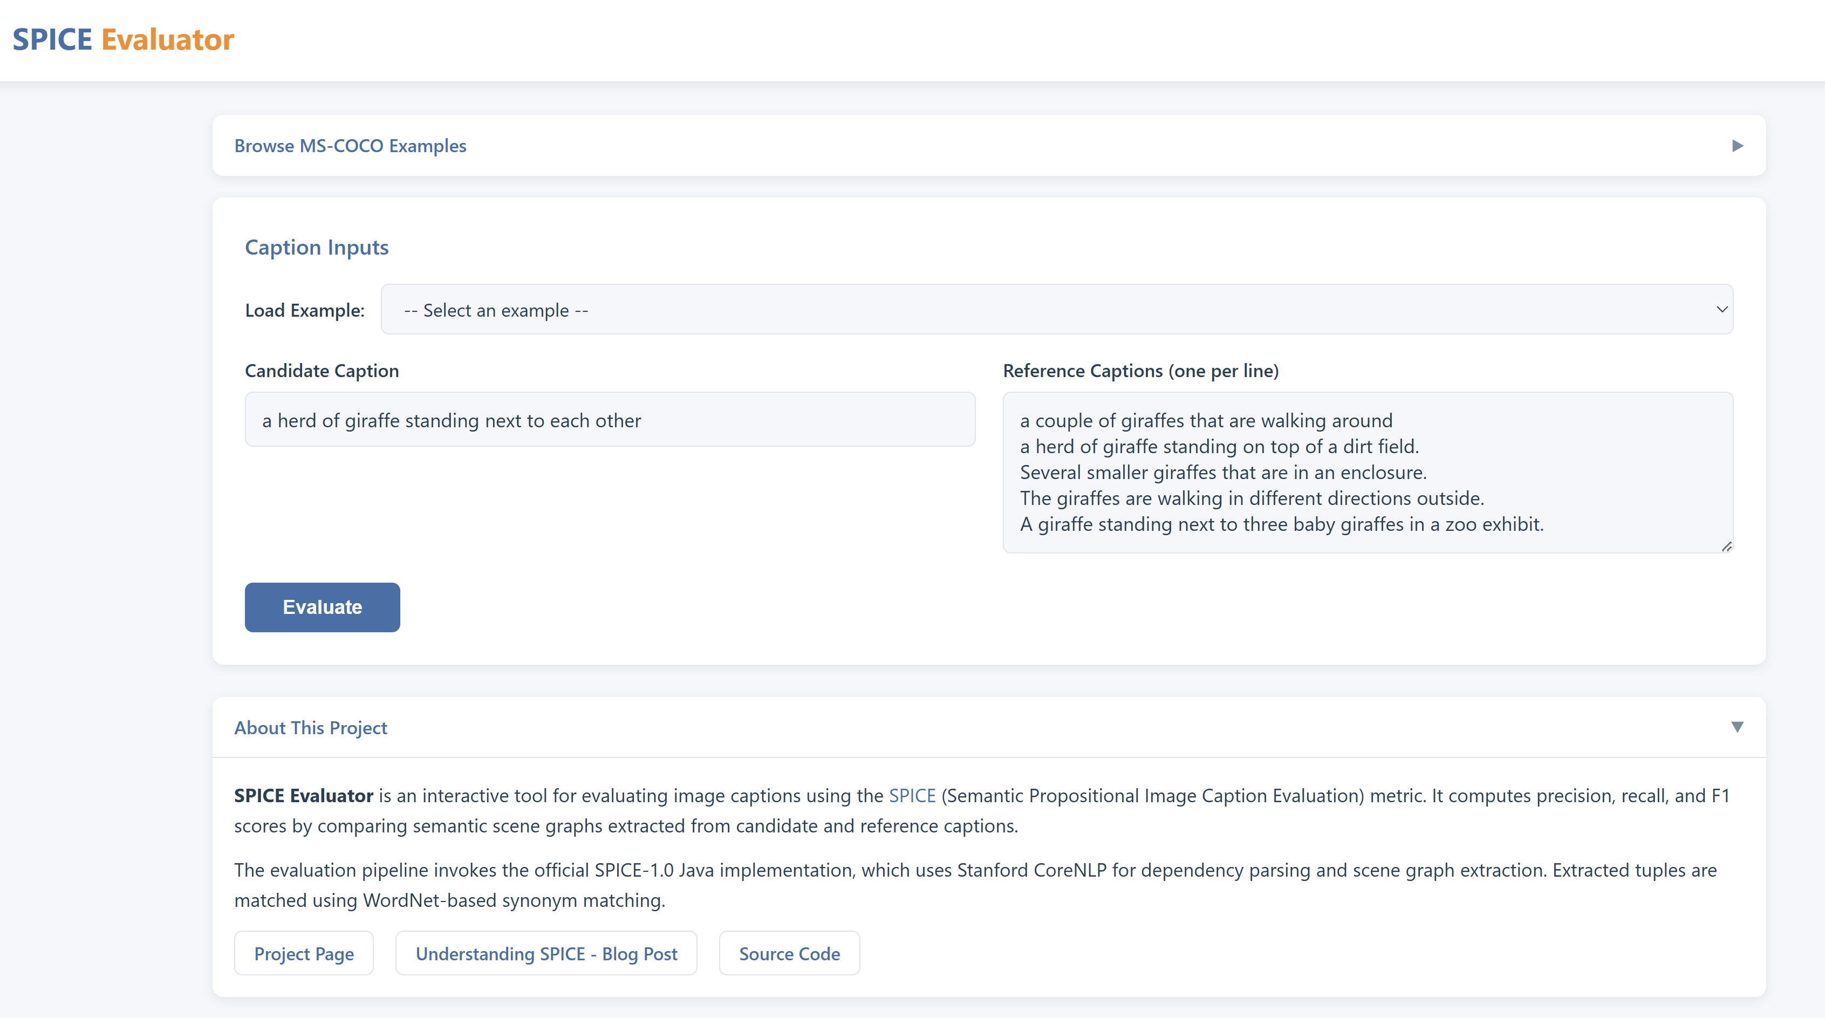Select an example from the combo box
This screenshot has width=1825, height=1018.
[1056, 310]
